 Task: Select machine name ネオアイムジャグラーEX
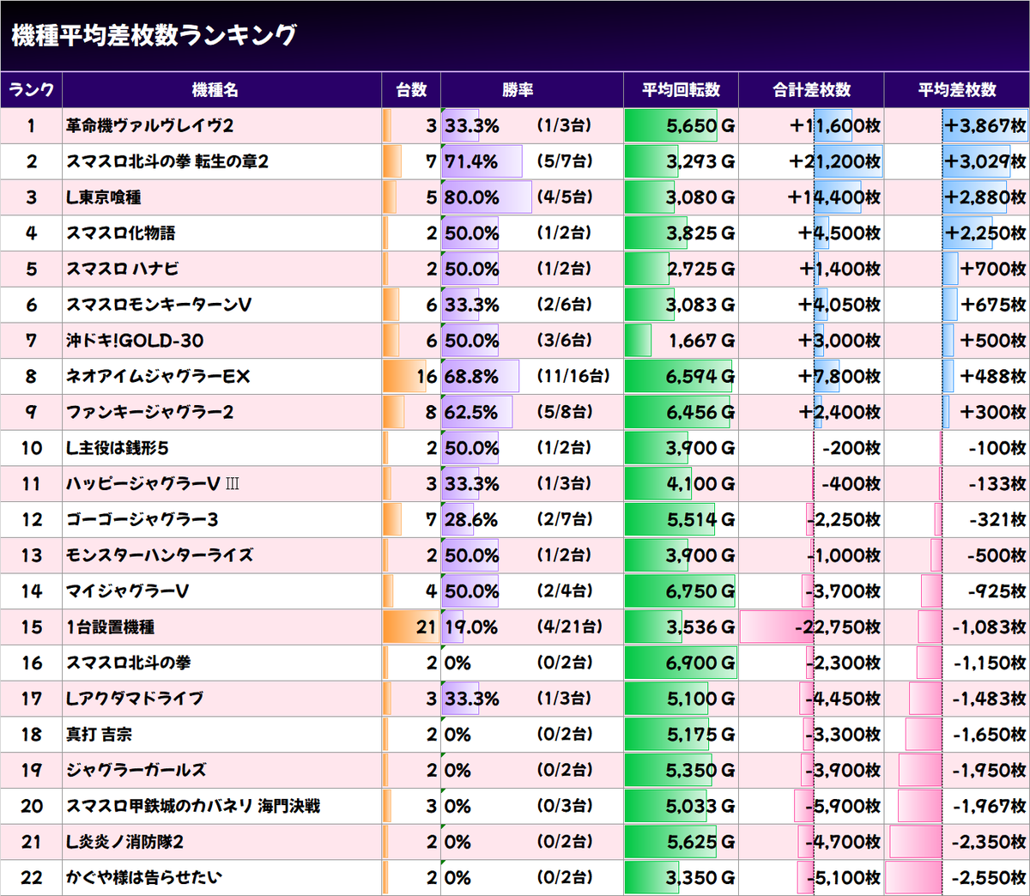point(158,377)
